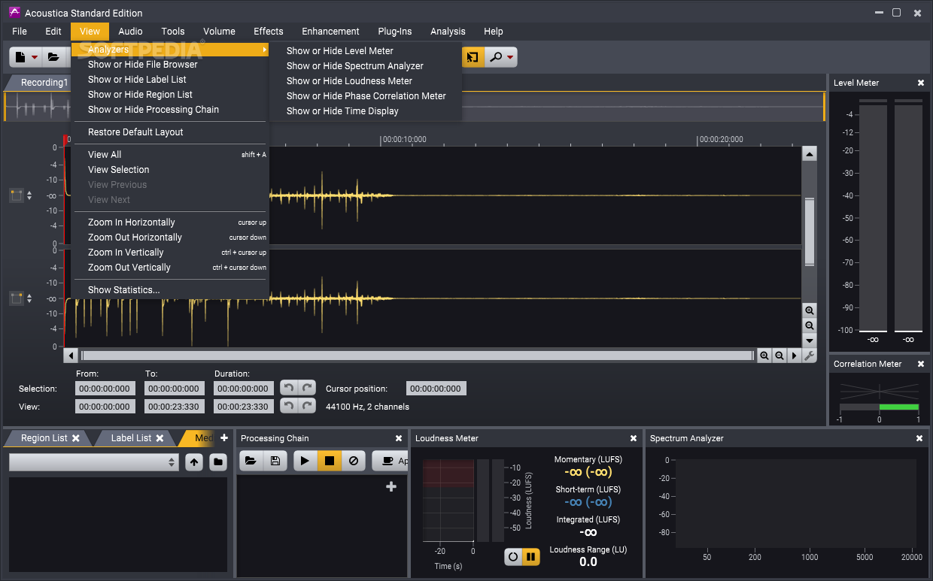933x581 pixels.
Task: Click Selection row redo arrow button
Action: tap(306, 388)
